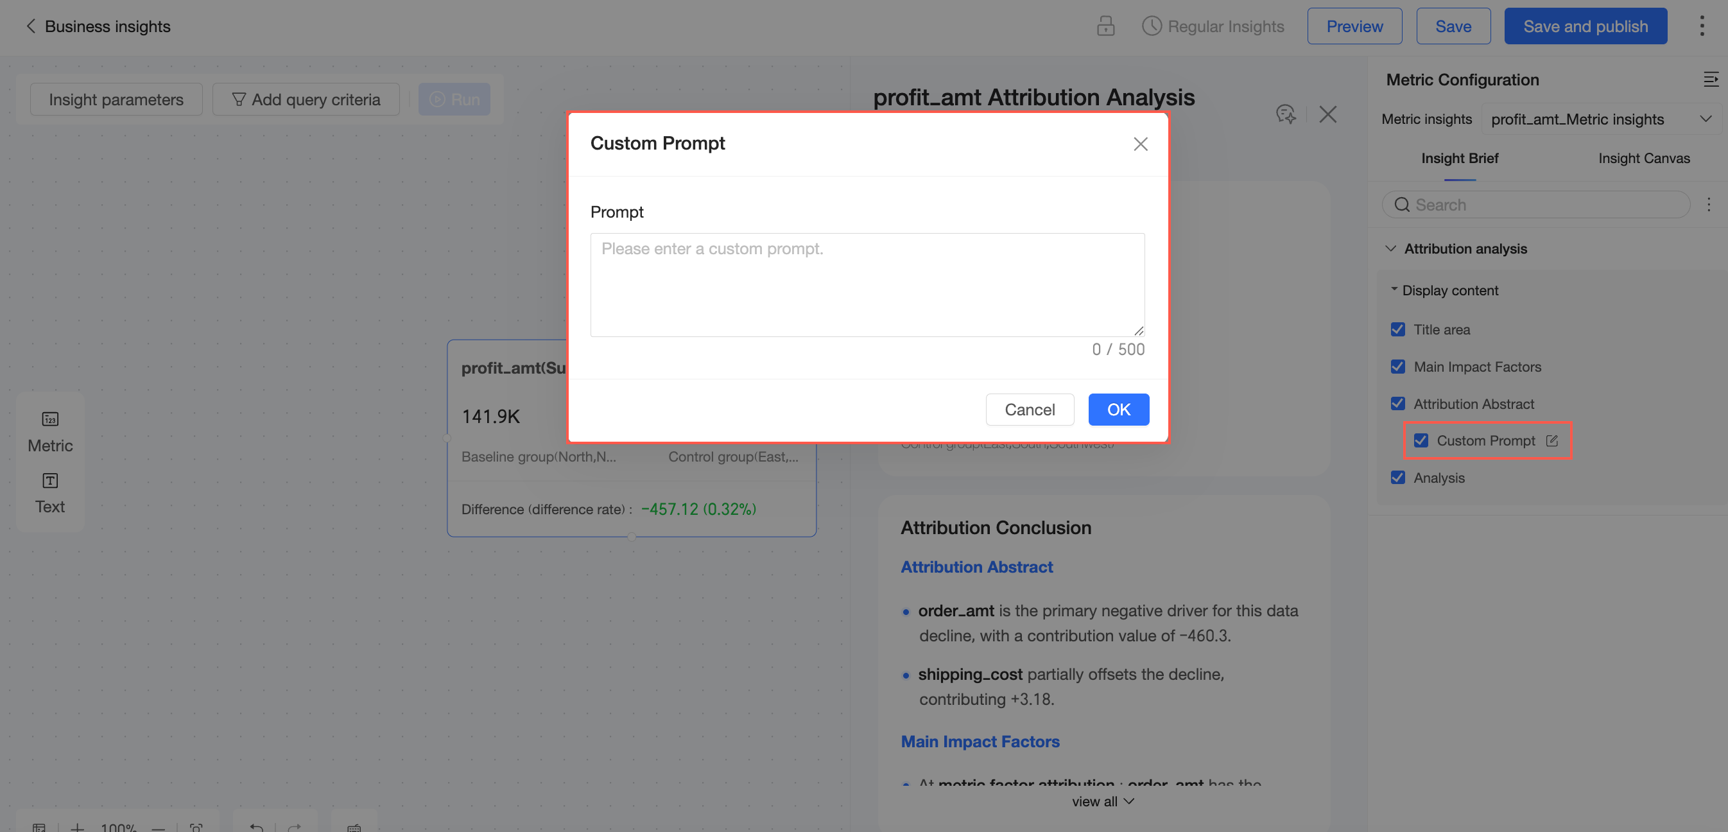Disable the Analysis checkbox
This screenshot has height=832, width=1728.
[1398, 478]
